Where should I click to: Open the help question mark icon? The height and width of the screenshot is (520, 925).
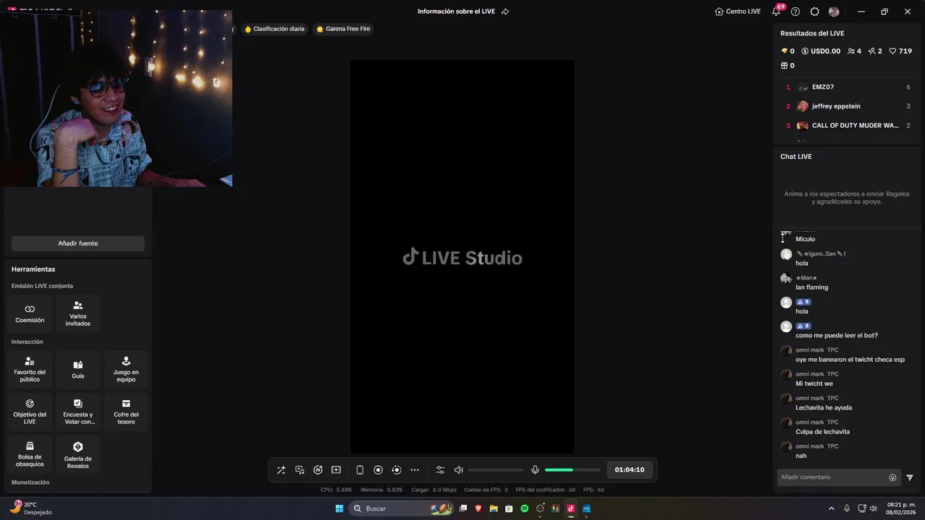796,12
